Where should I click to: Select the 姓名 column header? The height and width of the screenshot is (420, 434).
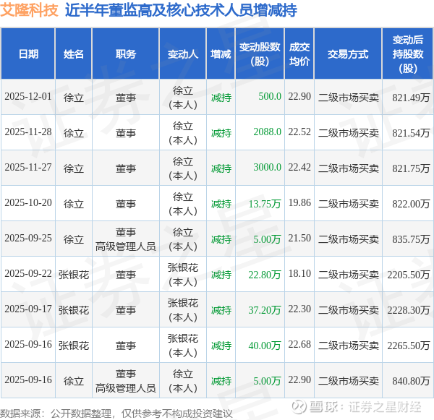click(73, 53)
